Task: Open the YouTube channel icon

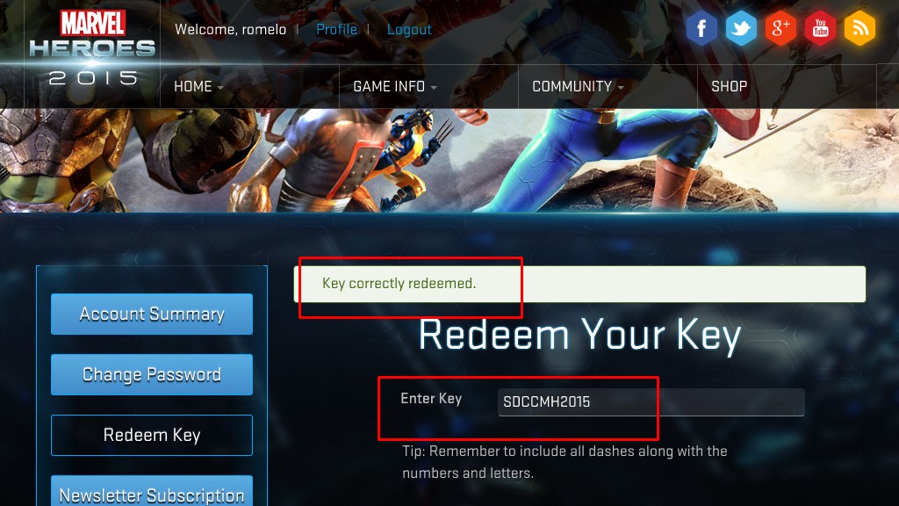Action: click(x=820, y=28)
